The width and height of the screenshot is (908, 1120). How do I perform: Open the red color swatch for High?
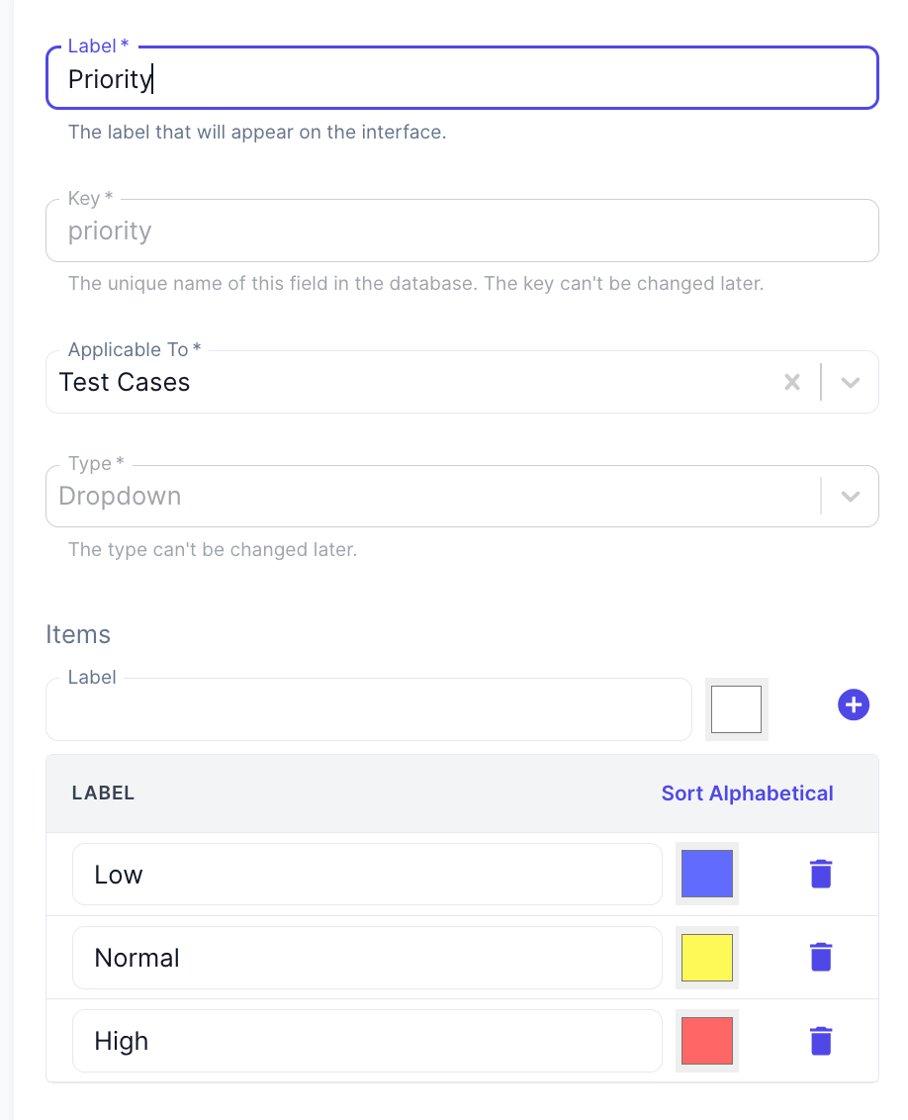707,1041
